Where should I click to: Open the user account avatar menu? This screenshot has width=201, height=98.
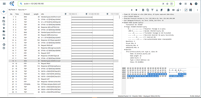click(196, 4)
